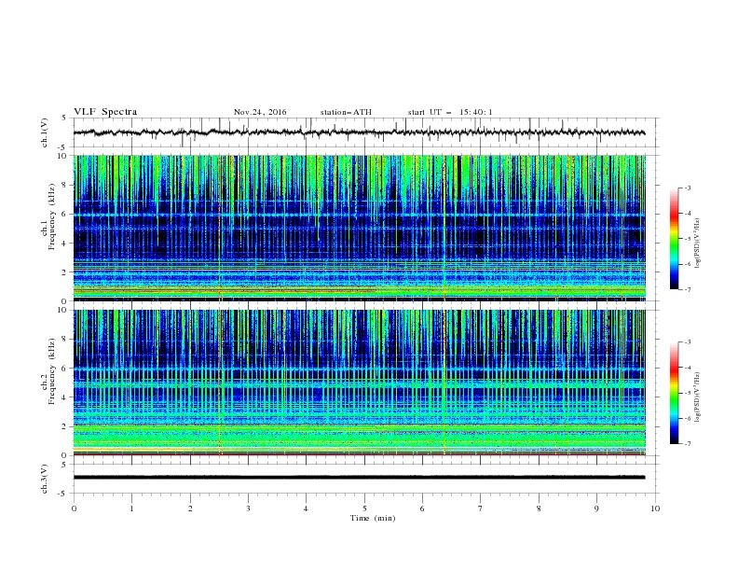The width and height of the screenshot is (738, 571).
Task: Click the ch.3 voltage waveform trace
Action: (x=359, y=478)
